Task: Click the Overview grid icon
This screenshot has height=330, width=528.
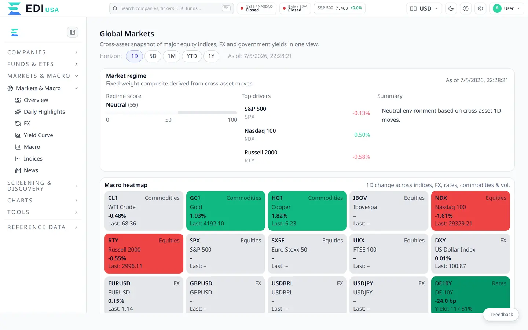Action: pyautogui.click(x=18, y=100)
